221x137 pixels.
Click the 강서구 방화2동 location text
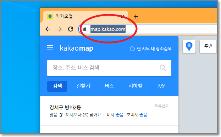[65, 108]
